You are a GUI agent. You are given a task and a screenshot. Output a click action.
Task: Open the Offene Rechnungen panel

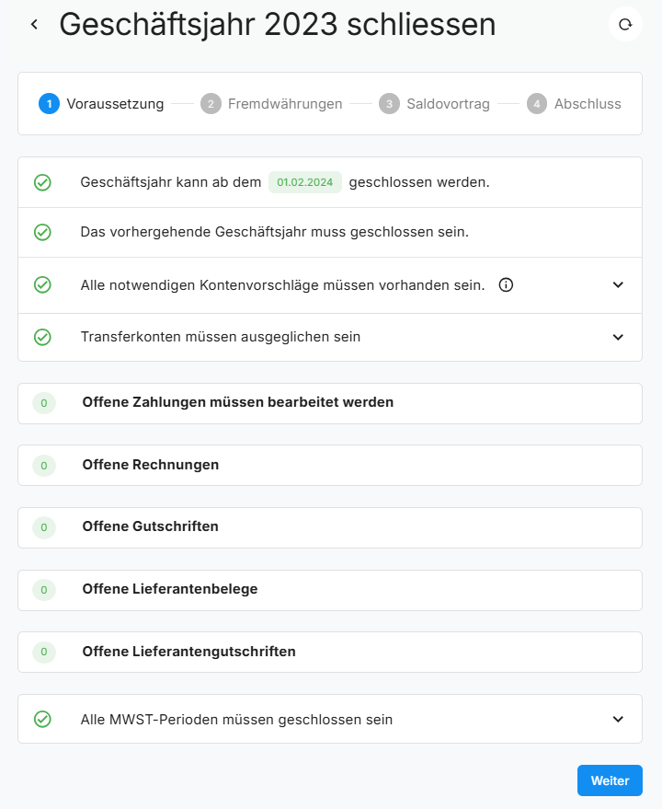coord(151,465)
